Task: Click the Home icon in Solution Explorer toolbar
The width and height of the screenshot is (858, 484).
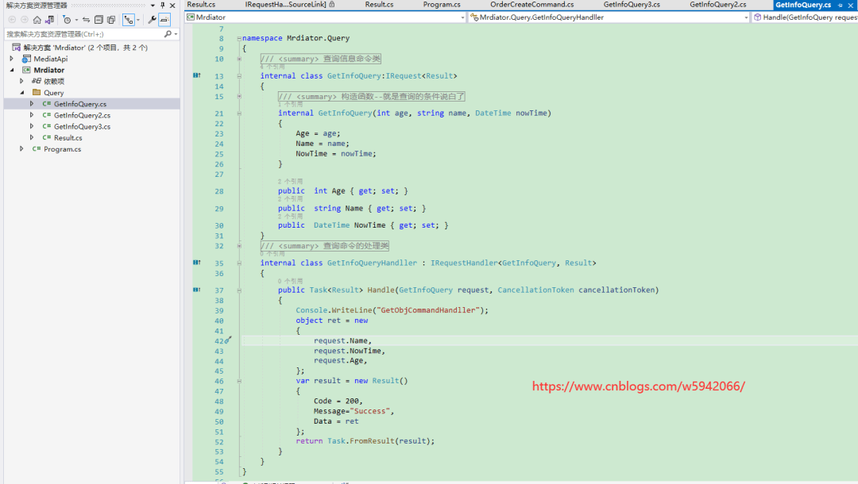Action: [37, 19]
